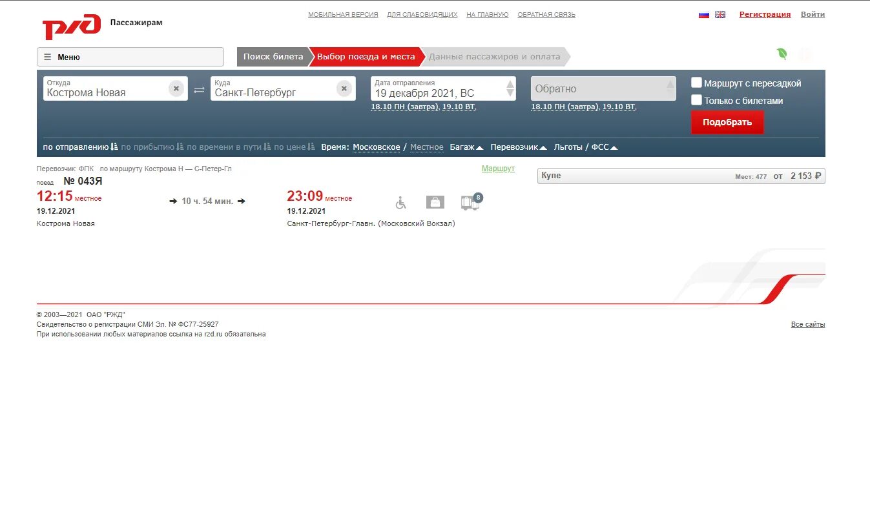Open the hamburger Меню button

[130, 57]
